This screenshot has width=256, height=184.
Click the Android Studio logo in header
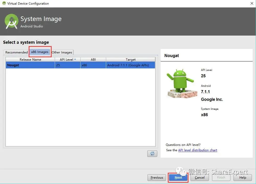[12, 21]
